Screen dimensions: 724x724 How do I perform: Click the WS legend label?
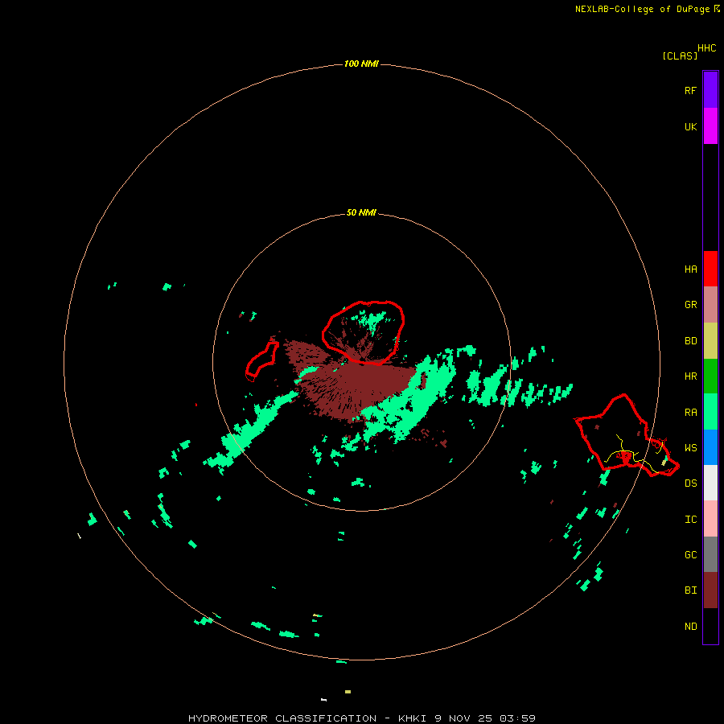[690, 448]
